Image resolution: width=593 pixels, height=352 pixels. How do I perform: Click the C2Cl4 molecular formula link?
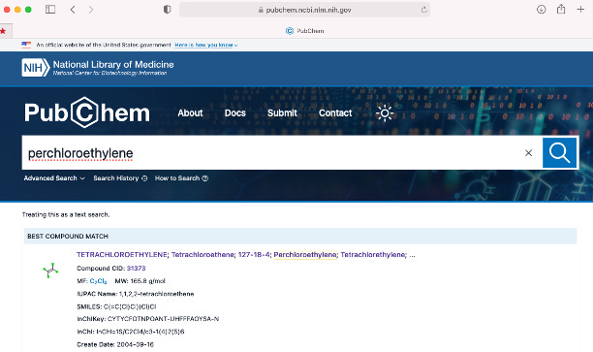pyautogui.click(x=98, y=281)
